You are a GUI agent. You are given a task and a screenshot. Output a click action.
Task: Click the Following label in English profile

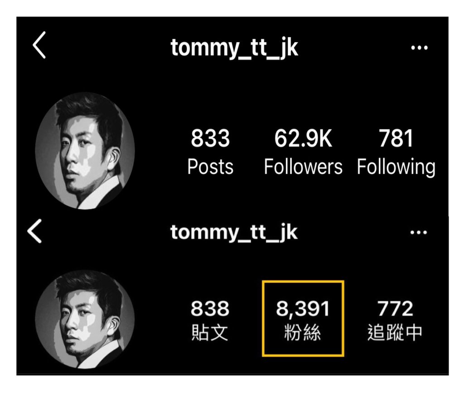click(x=396, y=167)
